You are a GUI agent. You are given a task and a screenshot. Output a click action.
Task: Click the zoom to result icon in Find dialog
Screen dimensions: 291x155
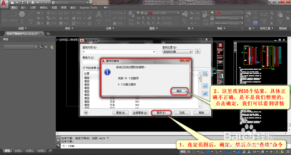(x=205, y=74)
